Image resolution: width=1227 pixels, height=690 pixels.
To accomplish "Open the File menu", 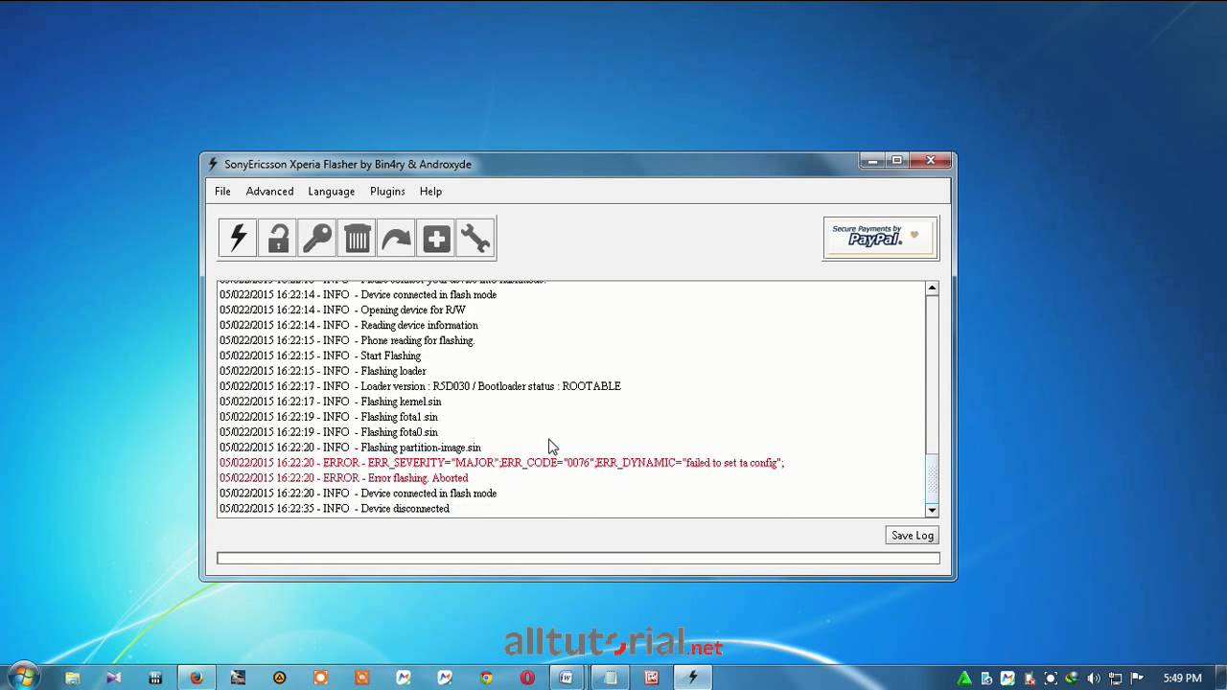I will coord(222,192).
